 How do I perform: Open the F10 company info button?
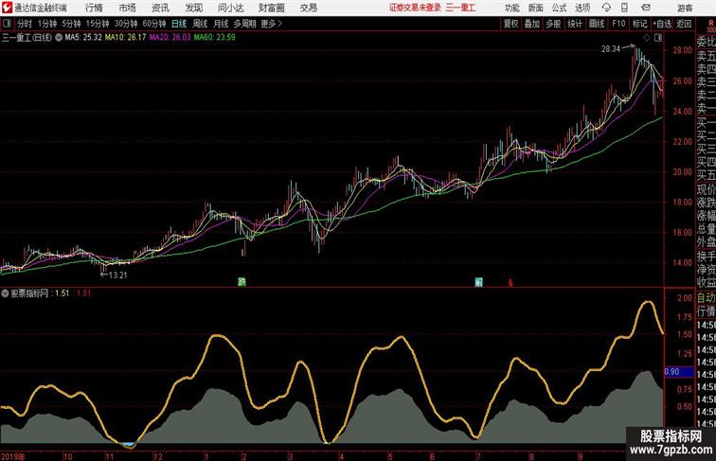(618, 24)
